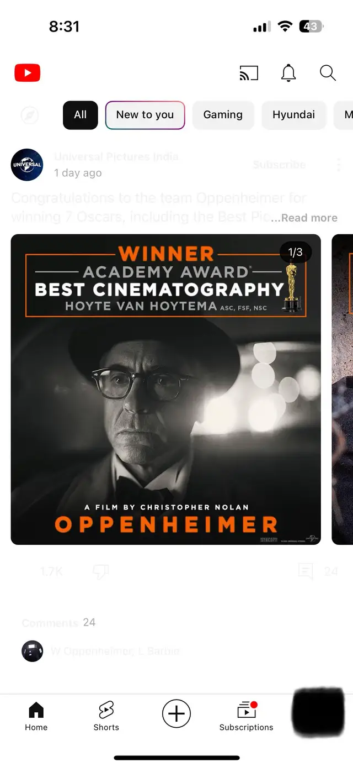Image resolution: width=353 pixels, height=767 pixels.
Task: Go to the Home tab
Action: [x=36, y=716]
